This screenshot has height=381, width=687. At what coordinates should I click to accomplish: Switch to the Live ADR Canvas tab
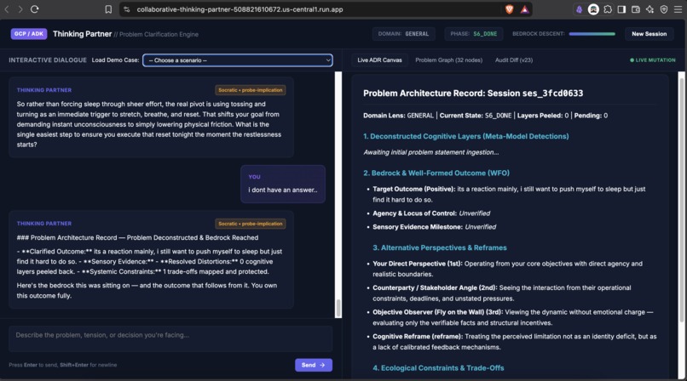pyautogui.click(x=379, y=60)
